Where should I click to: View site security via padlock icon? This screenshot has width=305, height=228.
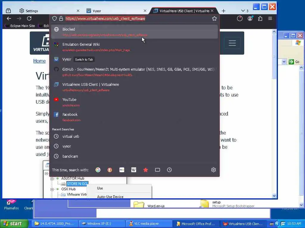click(x=61, y=19)
